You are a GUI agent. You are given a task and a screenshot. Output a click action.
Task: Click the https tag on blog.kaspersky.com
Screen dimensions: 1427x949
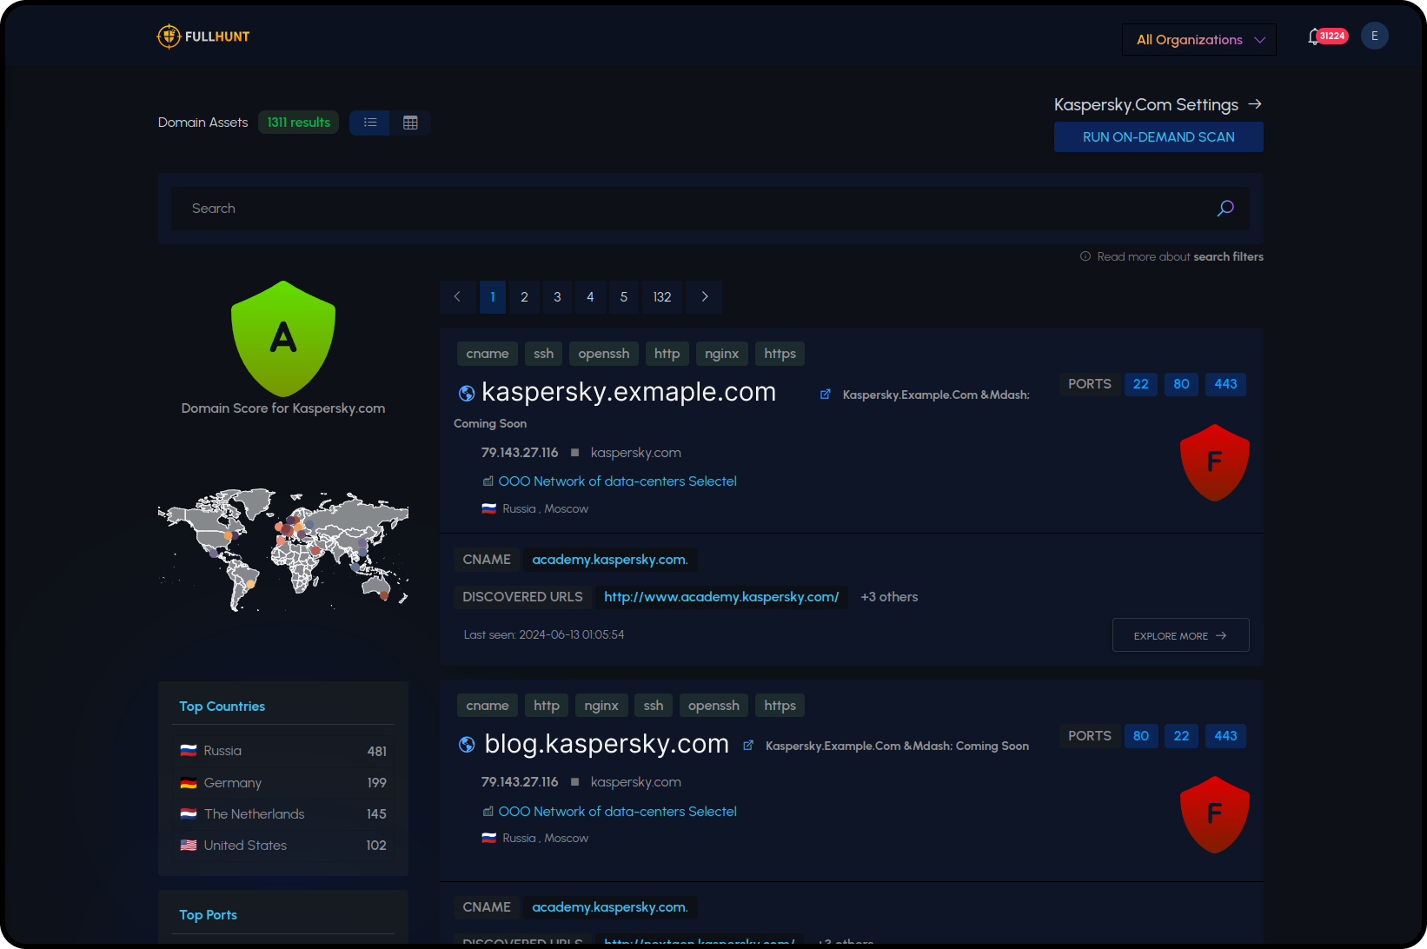pos(780,706)
